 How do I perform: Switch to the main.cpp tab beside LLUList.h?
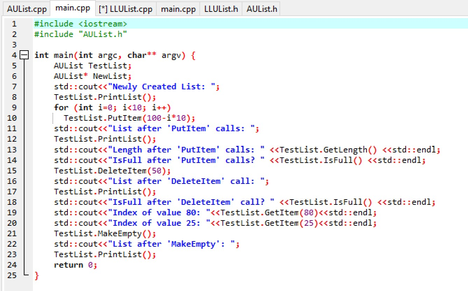(x=178, y=9)
